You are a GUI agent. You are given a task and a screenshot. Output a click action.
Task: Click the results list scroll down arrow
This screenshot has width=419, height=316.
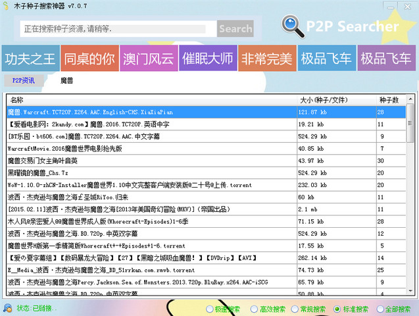point(410,291)
